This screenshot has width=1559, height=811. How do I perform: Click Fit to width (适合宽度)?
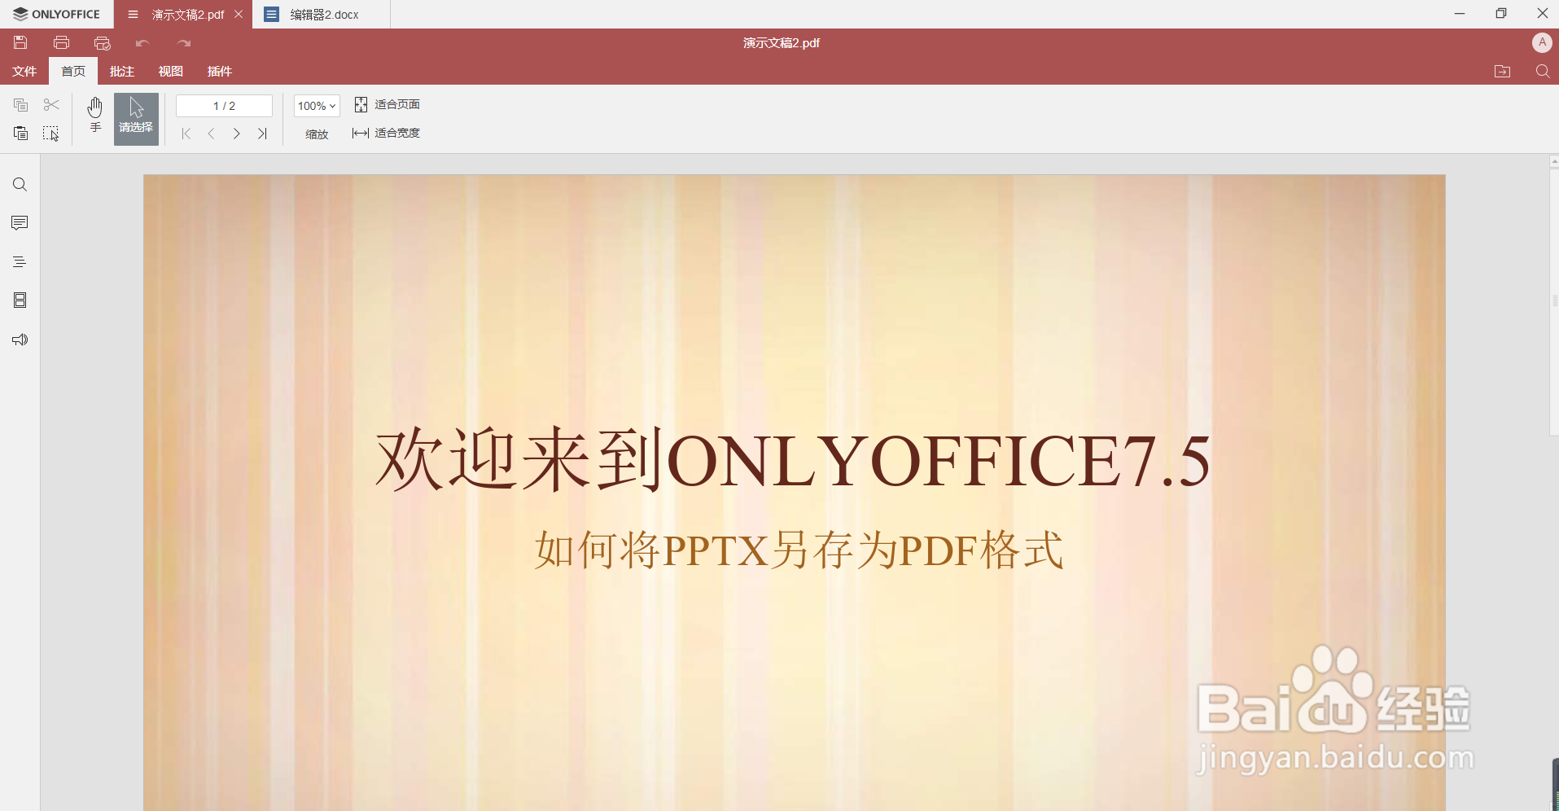(x=387, y=133)
